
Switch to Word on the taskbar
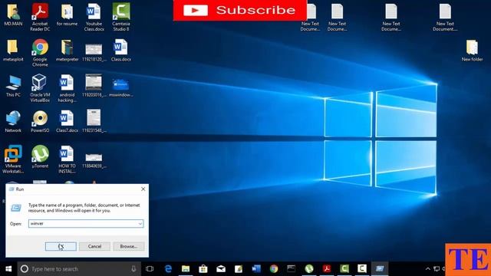coord(256,269)
